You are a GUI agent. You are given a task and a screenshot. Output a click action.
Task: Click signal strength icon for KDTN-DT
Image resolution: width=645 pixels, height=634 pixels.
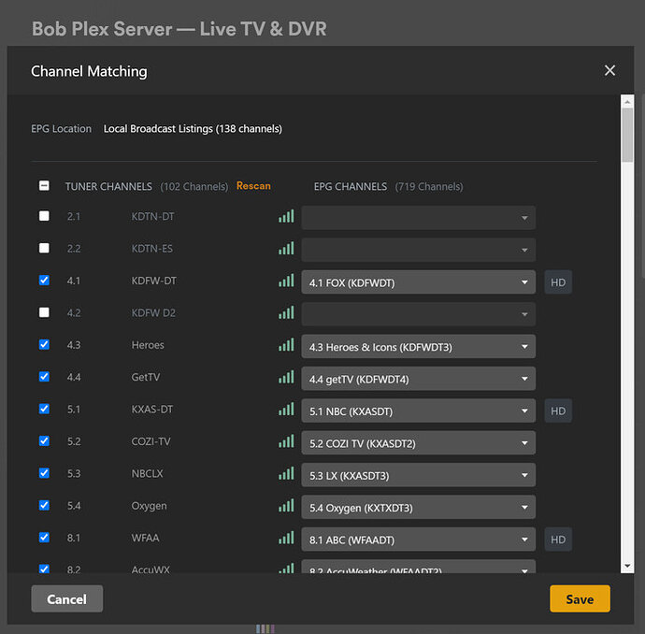(285, 217)
